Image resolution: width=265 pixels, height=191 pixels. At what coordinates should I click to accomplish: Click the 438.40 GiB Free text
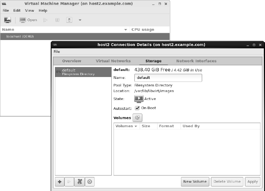click(x=152, y=70)
